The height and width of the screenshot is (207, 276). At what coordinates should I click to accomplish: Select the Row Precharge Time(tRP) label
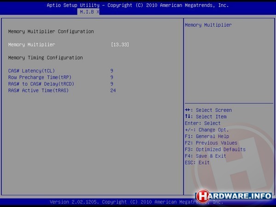pos(36,77)
